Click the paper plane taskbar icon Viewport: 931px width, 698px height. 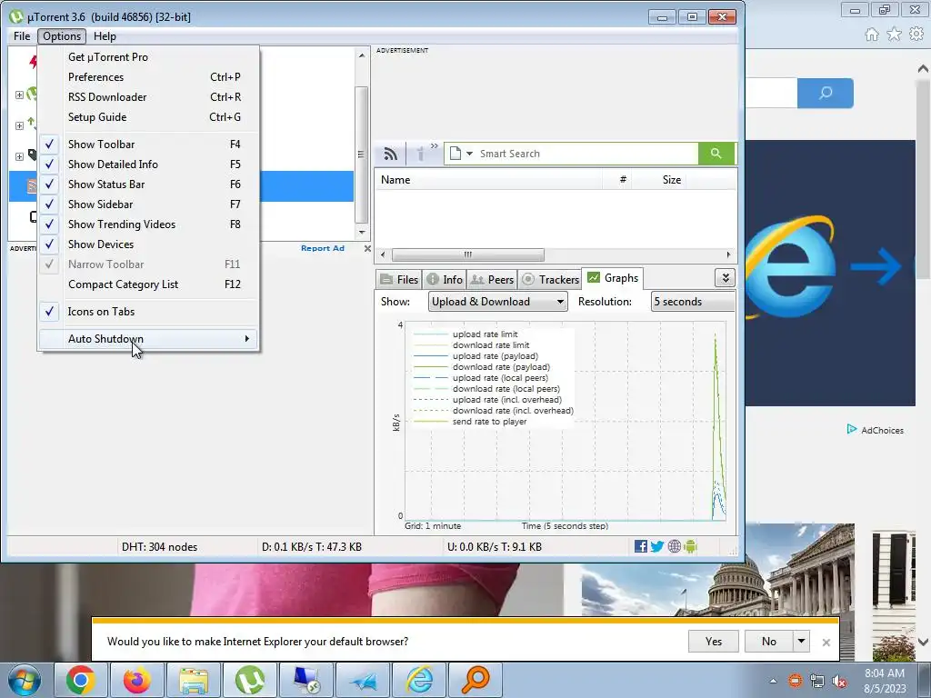pos(363,680)
